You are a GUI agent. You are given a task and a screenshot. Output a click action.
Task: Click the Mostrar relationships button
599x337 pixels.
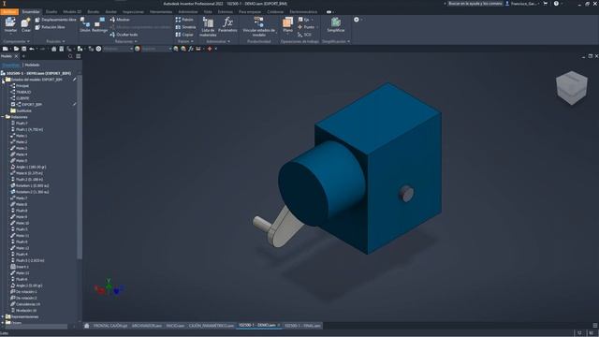tap(120, 20)
